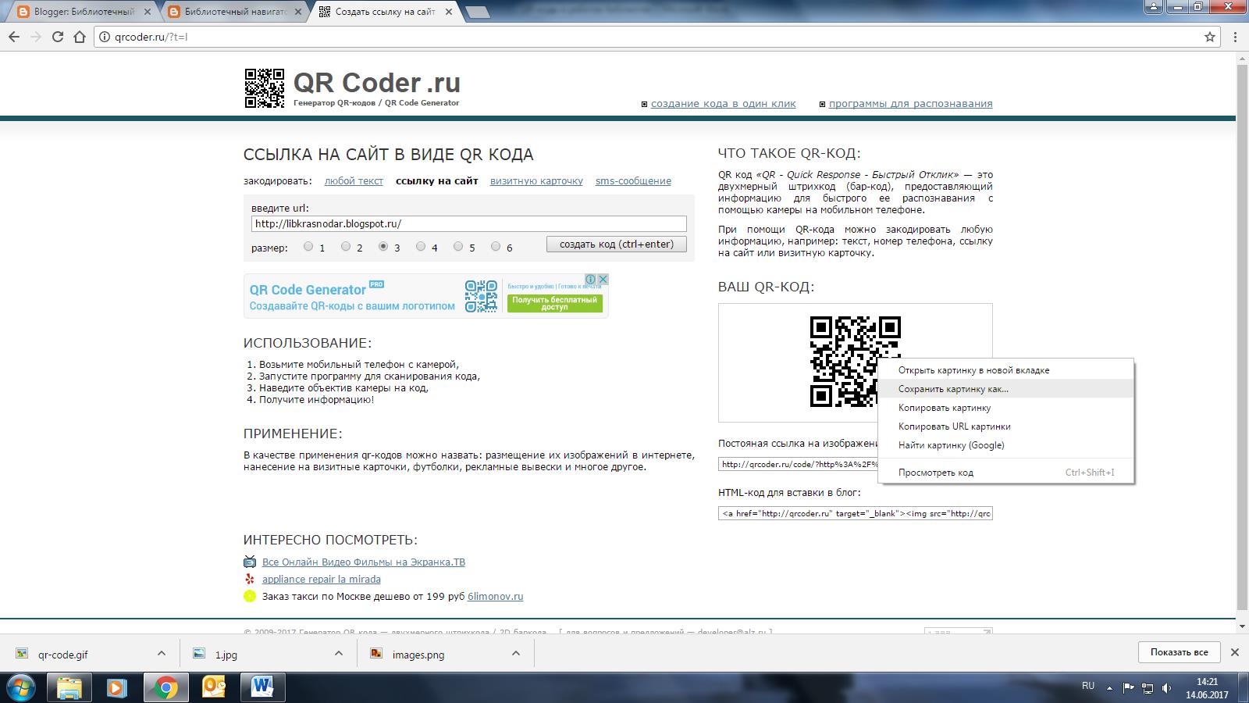
Task: Click the back navigation arrow
Action: point(13,36)
